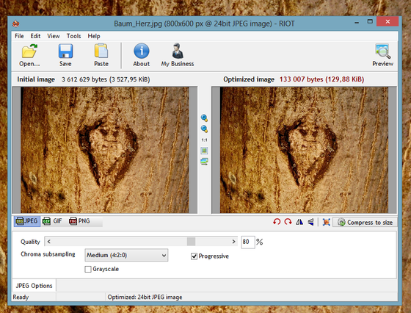Open the View menu
This screenshot has width=411, height=313.
click(x=54, y=36)
